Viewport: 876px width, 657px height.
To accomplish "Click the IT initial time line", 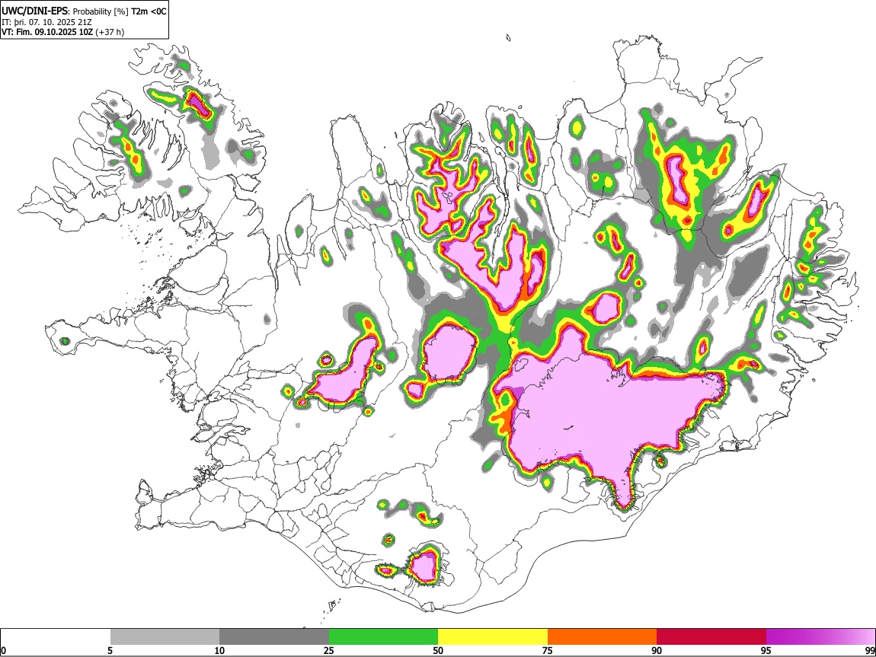I will point(47,22).
